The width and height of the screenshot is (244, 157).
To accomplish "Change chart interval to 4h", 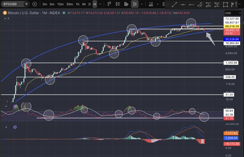I will pos(84,4).
